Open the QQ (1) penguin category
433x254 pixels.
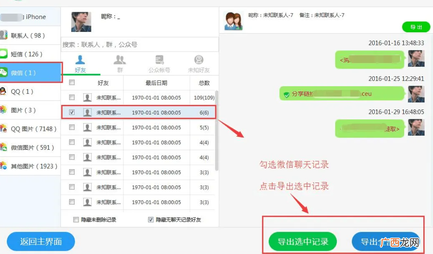coord(30,91)
